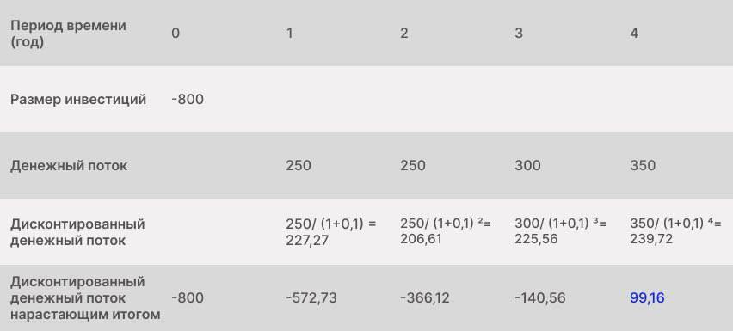
Task: Select the 'Размер инвестиций' row label
Action: tap(78, 100)
